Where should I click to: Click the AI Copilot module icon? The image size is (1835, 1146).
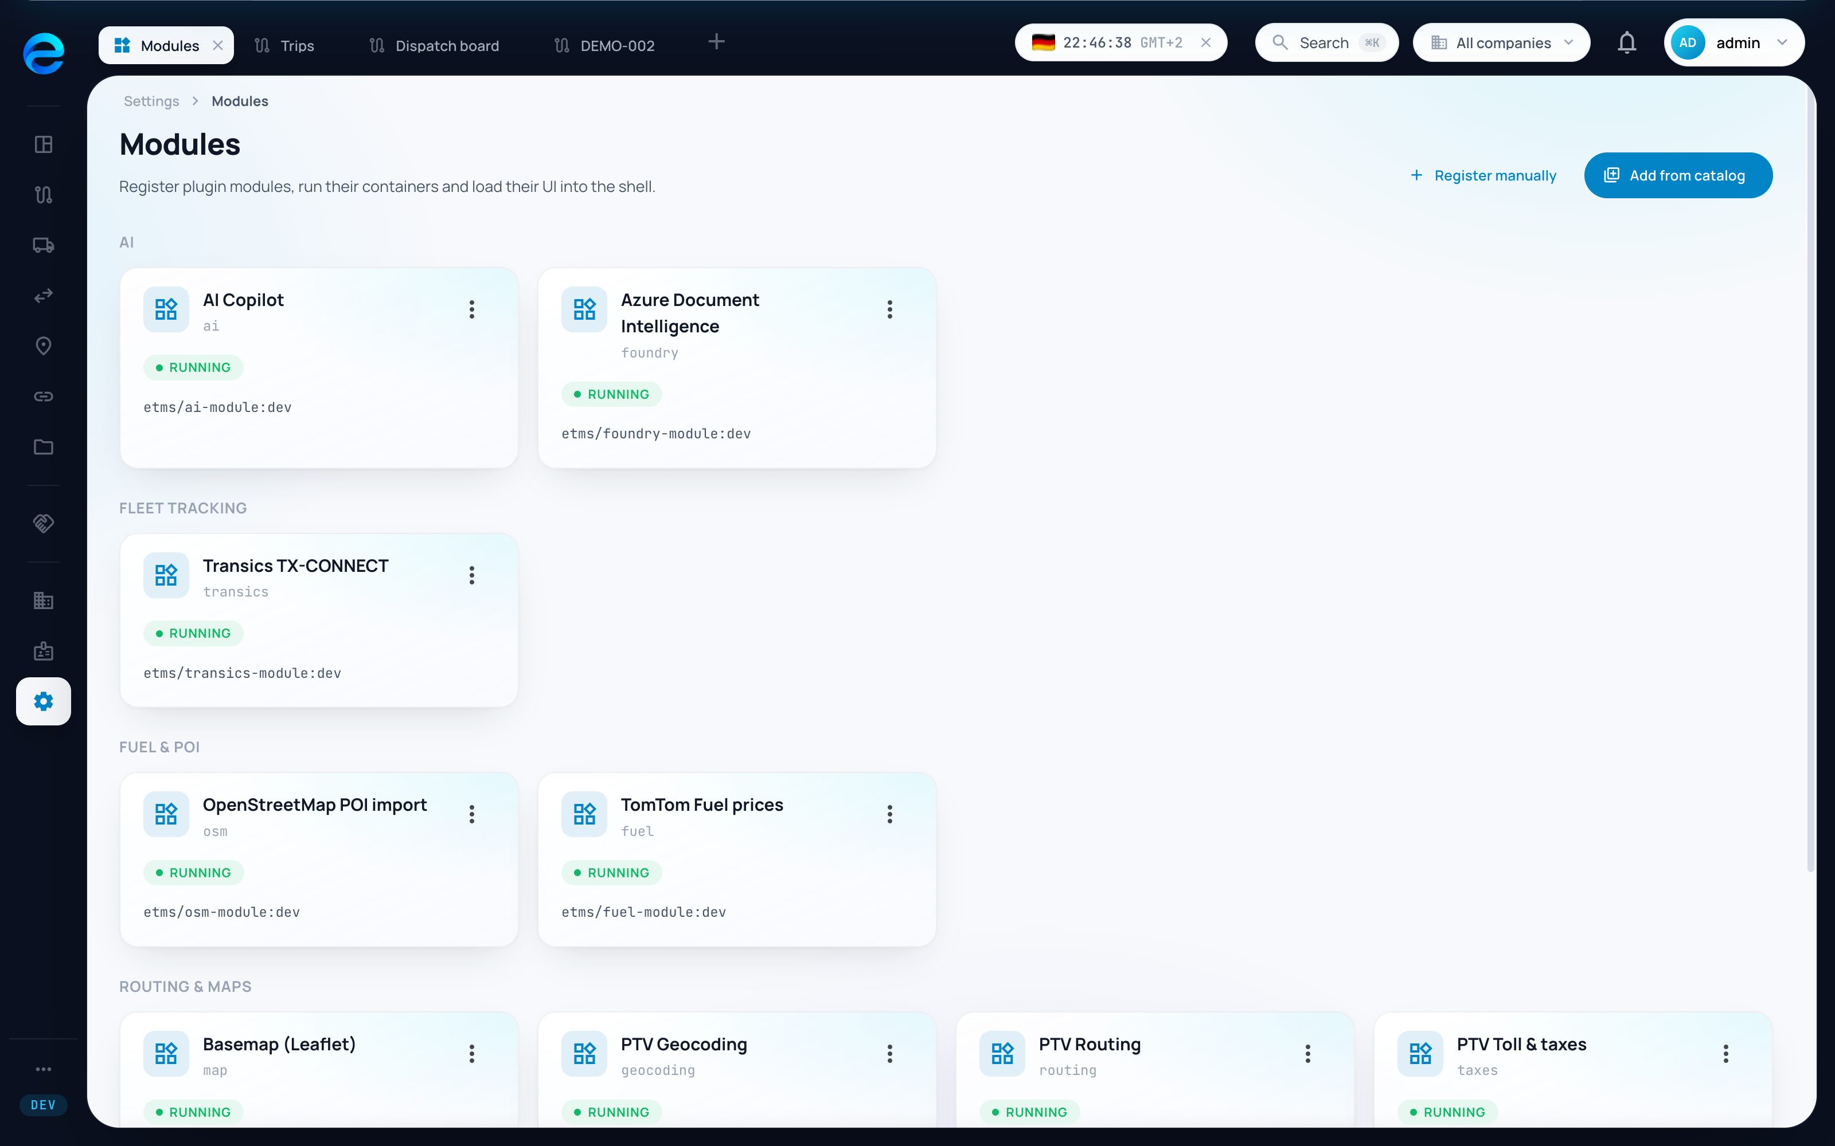point(166,309)
